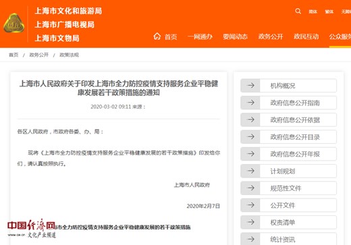Click the golden emblem logo in the header
The height and width of the screenshot is (245, 351).
[13, 23]
